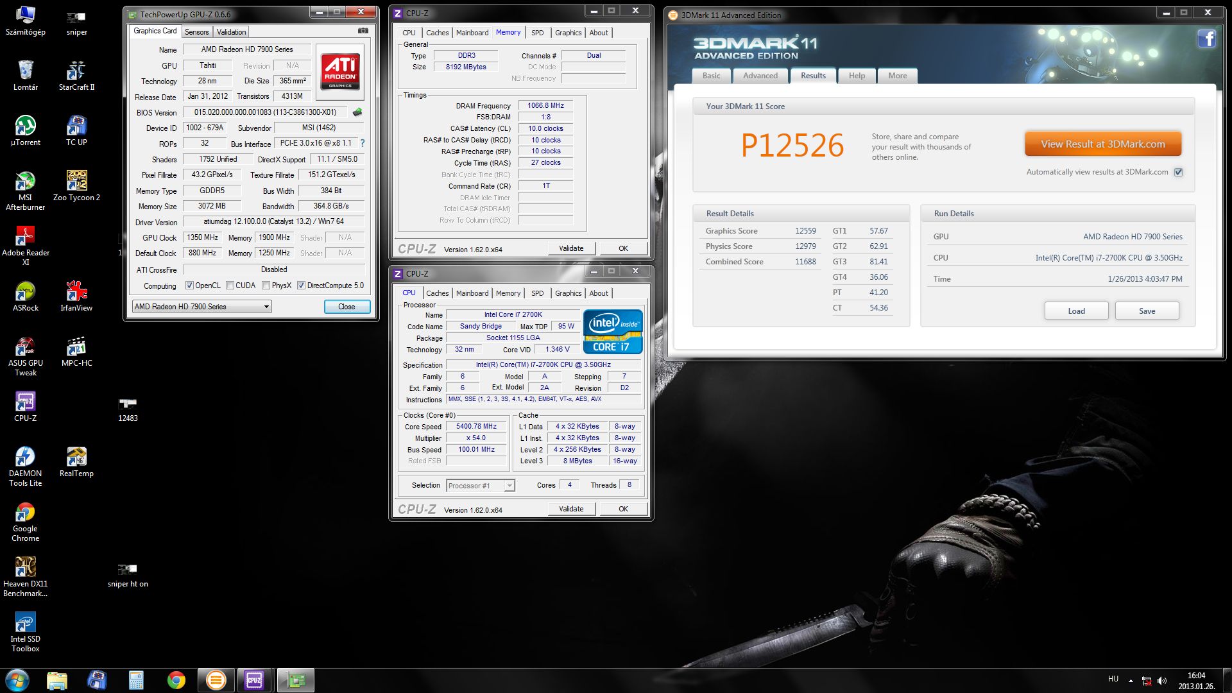Click the system tray volume icon
Viewport: 1232px width, 693px height.
1162,680
